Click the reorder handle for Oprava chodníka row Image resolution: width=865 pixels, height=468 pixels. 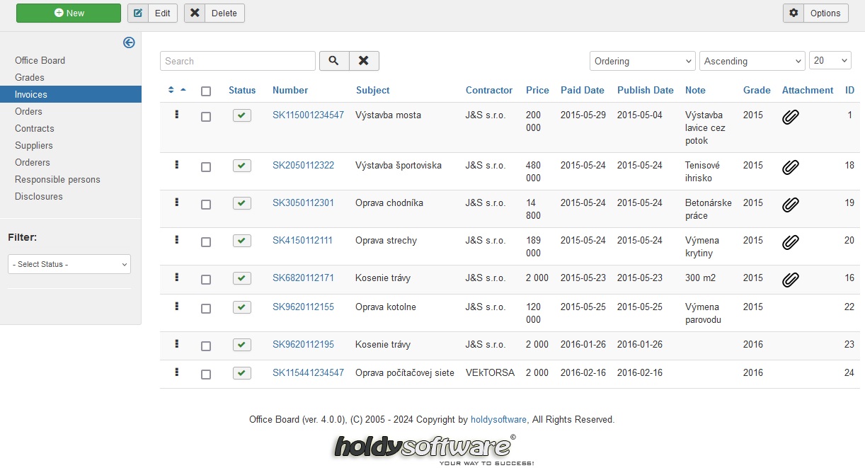(x=177, y=202)
